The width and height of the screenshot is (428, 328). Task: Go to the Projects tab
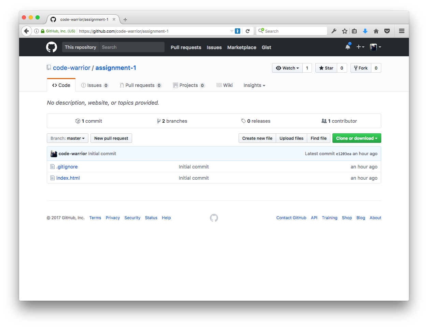(x=189, y=85)
